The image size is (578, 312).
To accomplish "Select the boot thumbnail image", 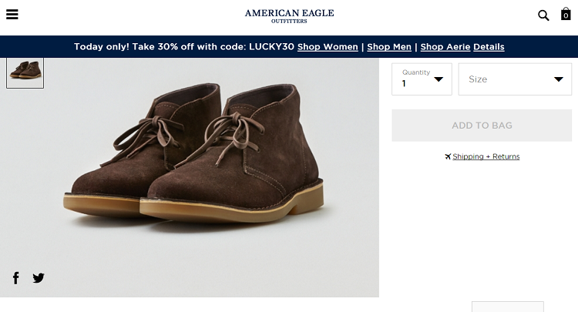I will pos(25,72).
